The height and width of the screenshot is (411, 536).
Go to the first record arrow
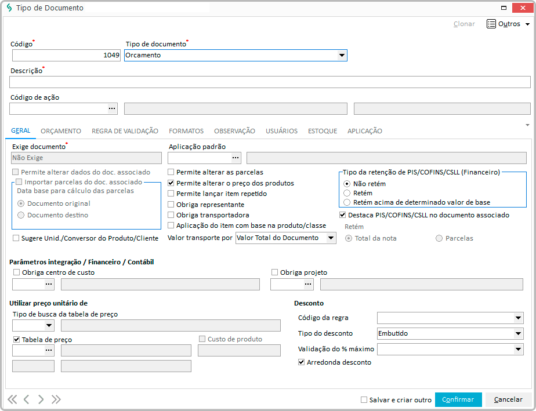[x=12, y=399]
